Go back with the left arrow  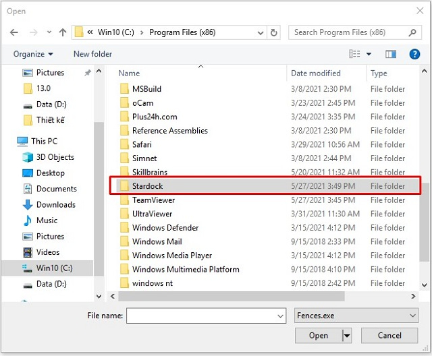14,32
